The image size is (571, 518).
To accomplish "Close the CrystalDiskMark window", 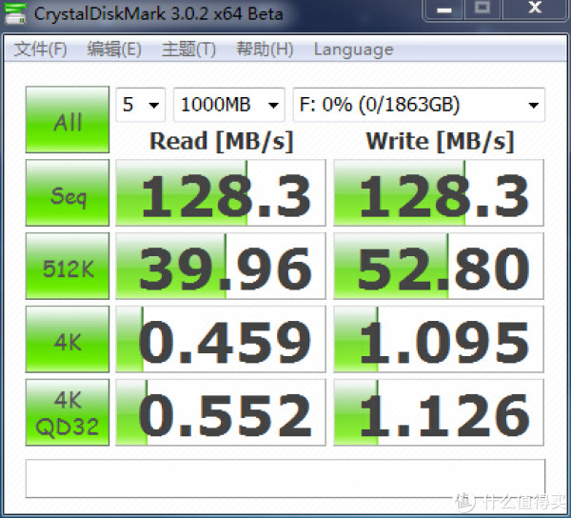I will point(535,10).
